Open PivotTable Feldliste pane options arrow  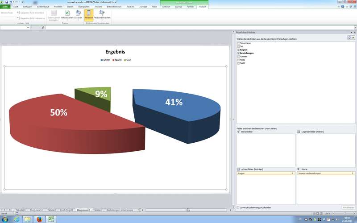point(351,33)
